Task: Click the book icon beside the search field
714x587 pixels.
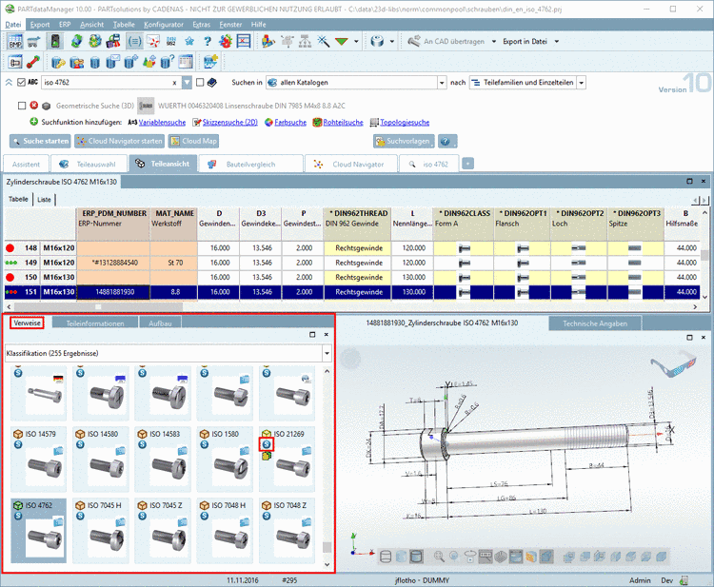Action: pyautogui.click(x=214, y=83)
